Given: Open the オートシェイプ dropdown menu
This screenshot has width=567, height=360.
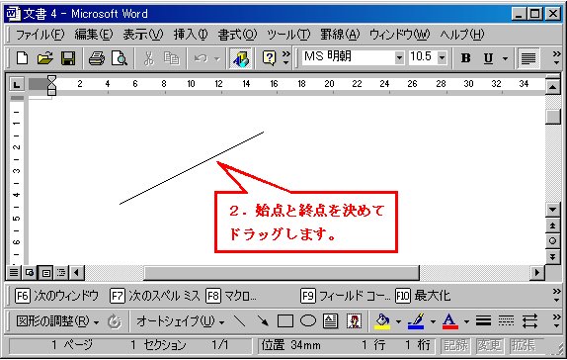Looking at the screenshot, I should pos(180,320).
